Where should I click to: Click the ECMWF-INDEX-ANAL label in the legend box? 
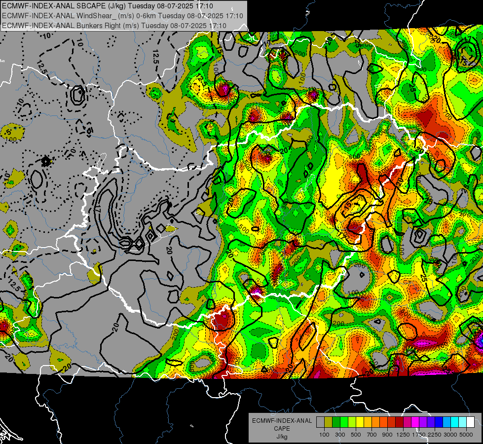click(x=282, y=421)
